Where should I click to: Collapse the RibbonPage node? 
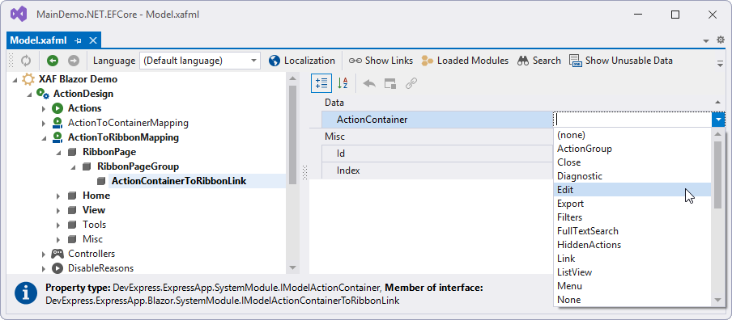58,152
